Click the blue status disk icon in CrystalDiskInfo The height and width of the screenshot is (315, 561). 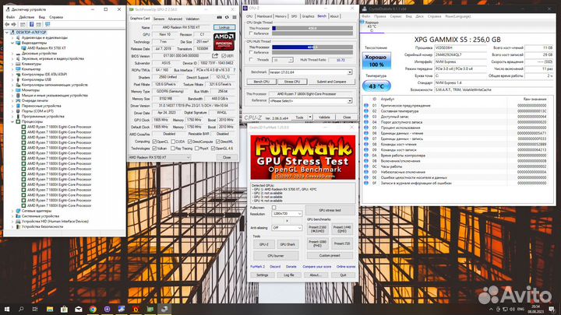tap(362, 22)
